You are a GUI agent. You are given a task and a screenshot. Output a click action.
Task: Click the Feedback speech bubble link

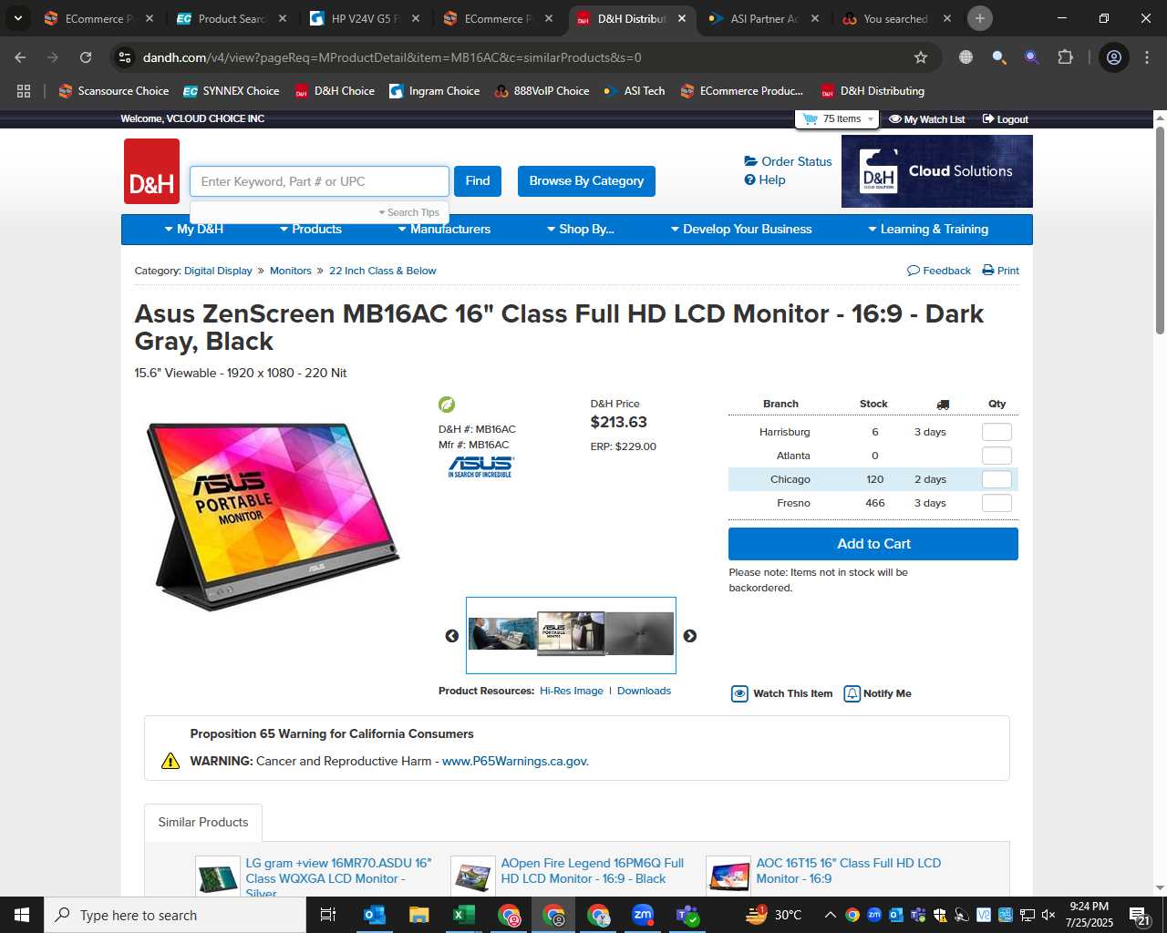(939, 271)
